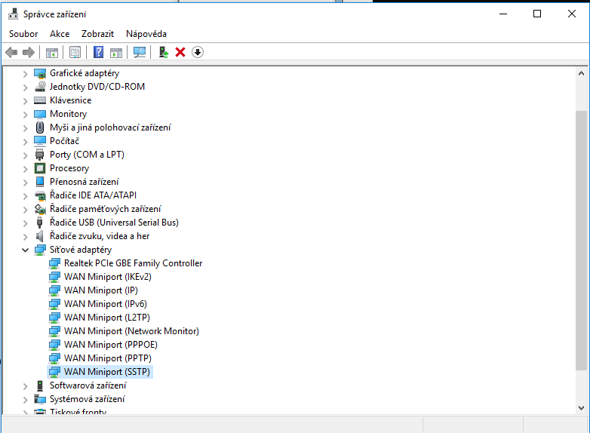The height and width of the screenshot is (433, 590).
Task: Open the Soubor menu
Action: click(23, 34)
